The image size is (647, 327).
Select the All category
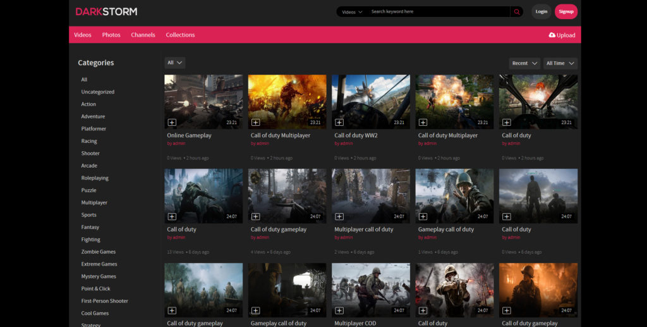tap(84, 80)
